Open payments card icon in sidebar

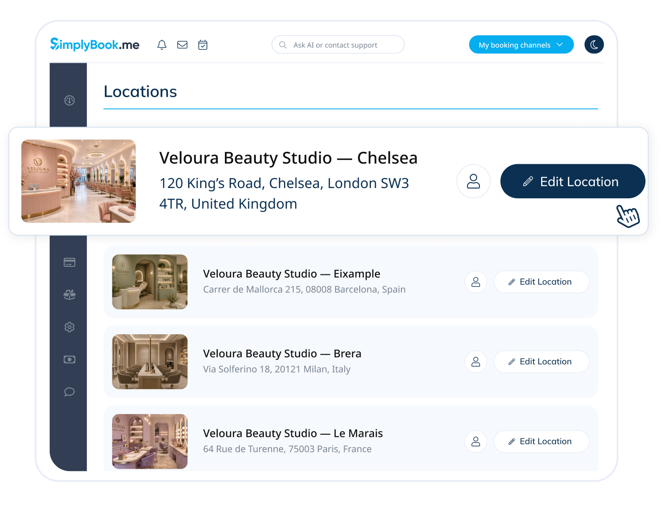coord(69,262)
